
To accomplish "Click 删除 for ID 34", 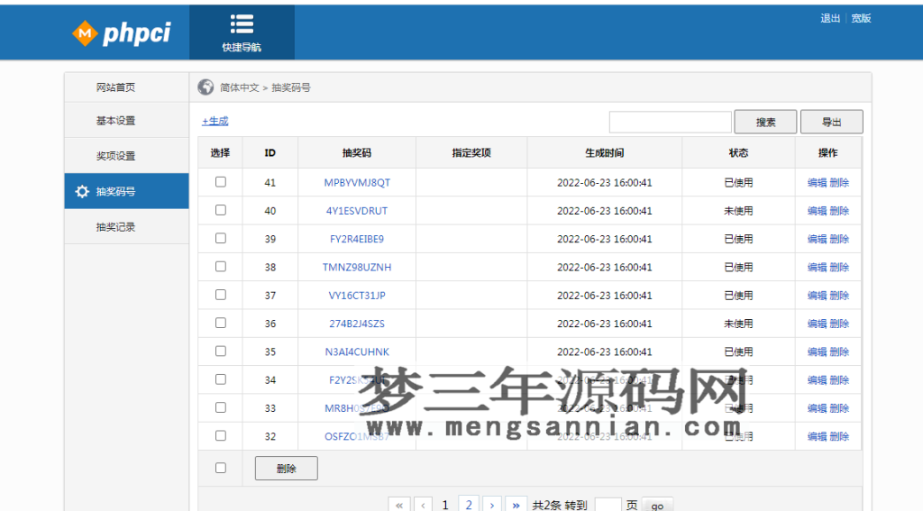I will click(839, 380).
